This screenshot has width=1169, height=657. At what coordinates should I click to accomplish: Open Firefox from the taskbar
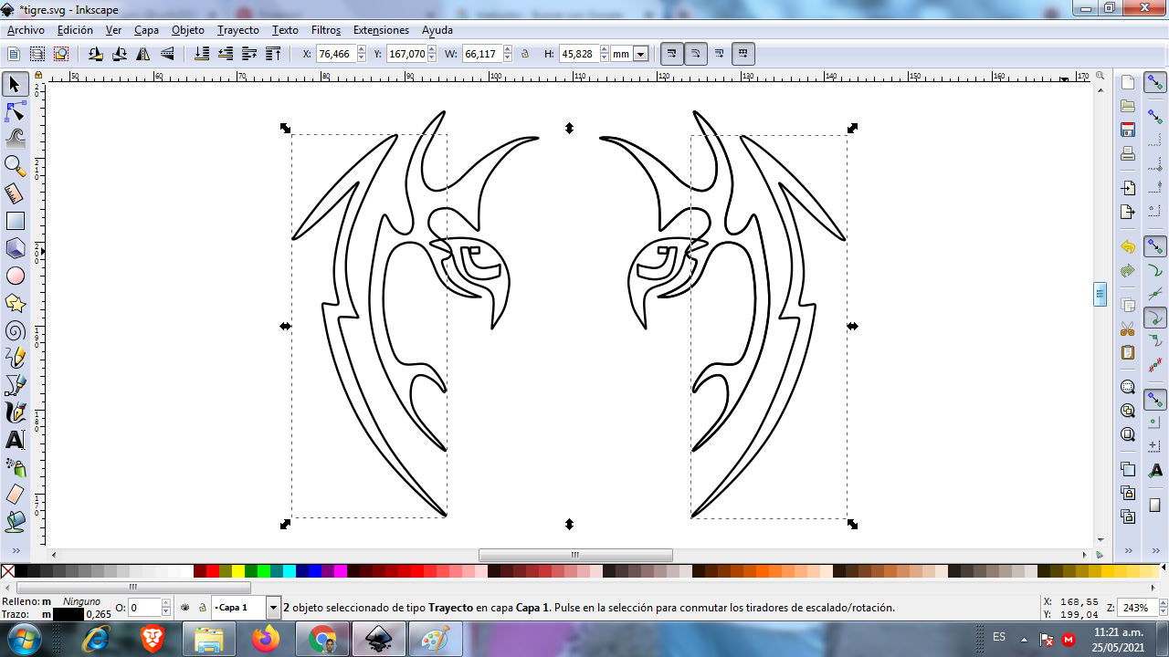[266, 639]
